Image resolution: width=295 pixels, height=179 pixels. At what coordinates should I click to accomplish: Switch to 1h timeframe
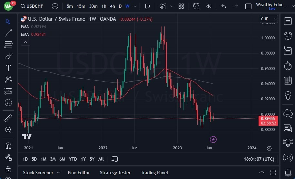(104, 6)
